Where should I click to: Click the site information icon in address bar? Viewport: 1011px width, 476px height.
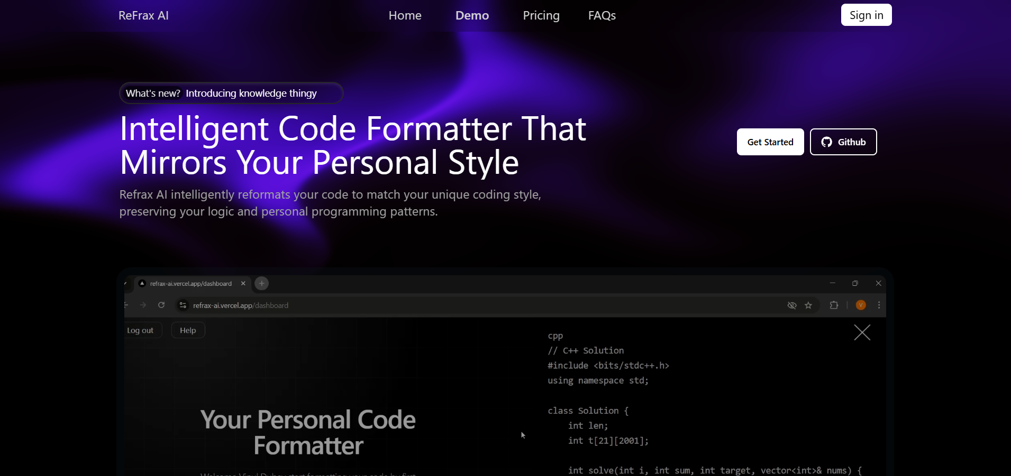(x=183, y=305)
